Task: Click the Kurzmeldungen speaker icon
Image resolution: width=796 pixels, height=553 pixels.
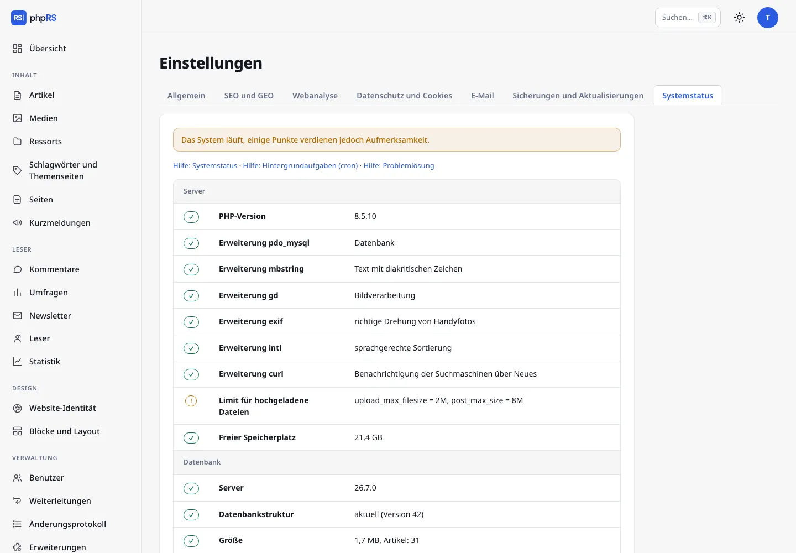Action: tap(18, 223)
